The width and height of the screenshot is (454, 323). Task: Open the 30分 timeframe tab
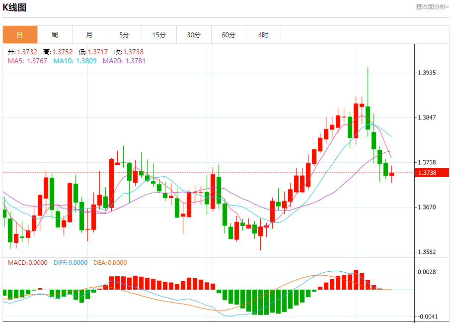click(x=194, y=35)
